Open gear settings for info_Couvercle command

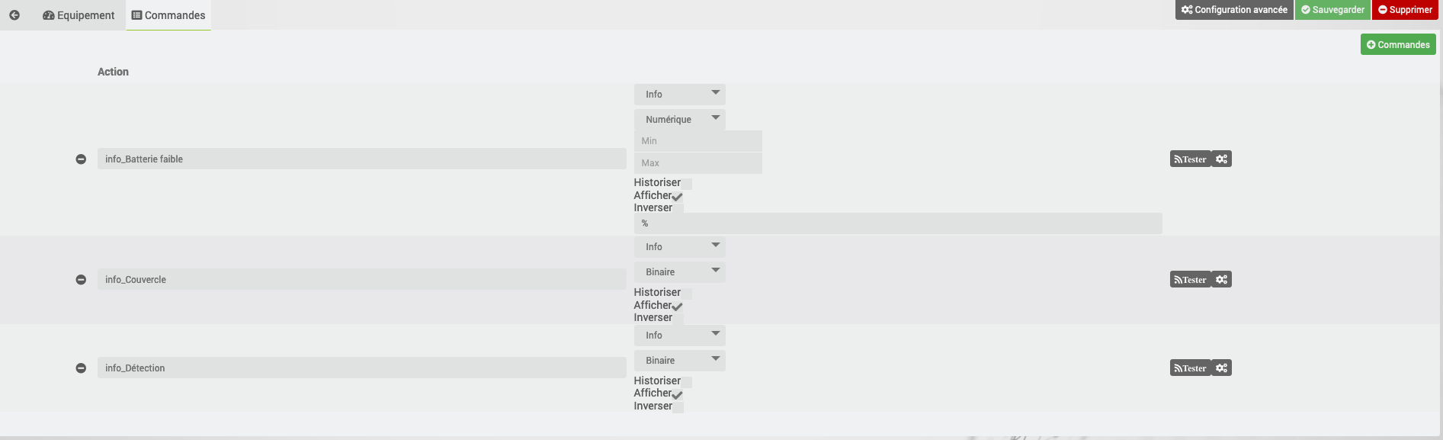coord(1222,280)
